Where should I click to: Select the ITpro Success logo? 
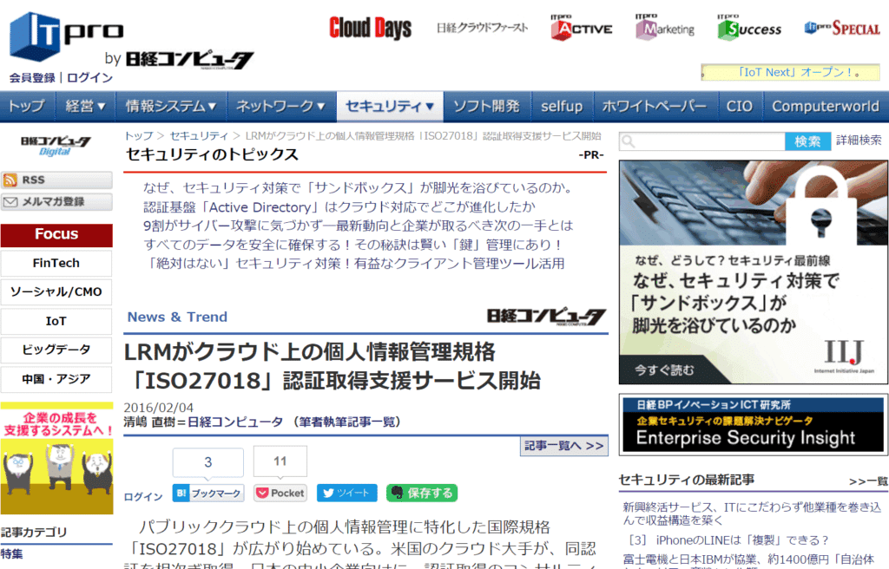coord(747,27)
